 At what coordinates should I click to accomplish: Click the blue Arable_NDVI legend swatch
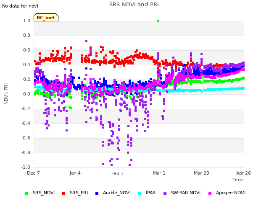(x=97, y=193)
